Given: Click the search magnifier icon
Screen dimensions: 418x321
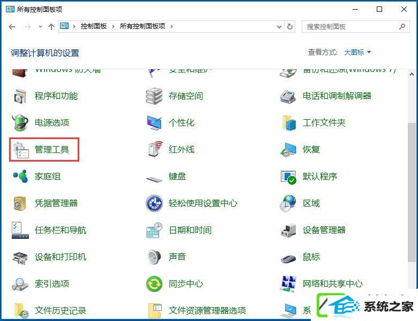Looking at the screenshot, I should point(402,26).
